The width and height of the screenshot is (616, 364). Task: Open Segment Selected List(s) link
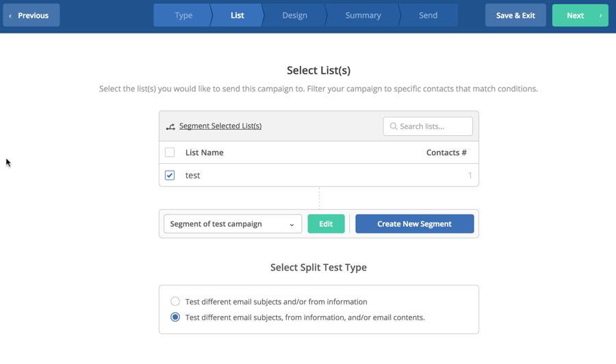coord(220,126)
